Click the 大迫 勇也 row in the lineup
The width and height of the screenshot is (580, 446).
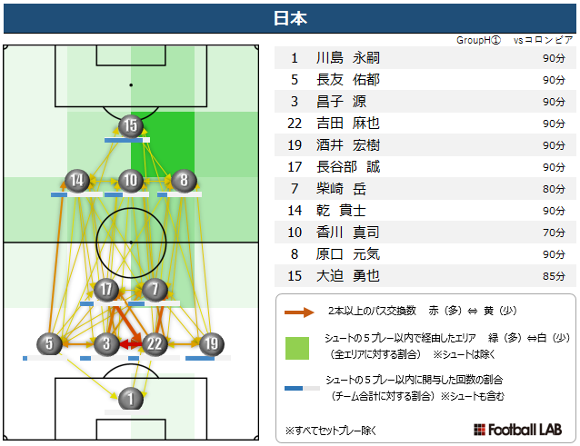pyautogui.click(x=425, y=276)
